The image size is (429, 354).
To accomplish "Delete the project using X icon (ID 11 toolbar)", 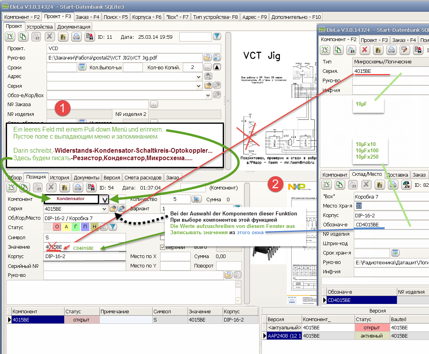I will pyautogui.click(x=50, y=36).
